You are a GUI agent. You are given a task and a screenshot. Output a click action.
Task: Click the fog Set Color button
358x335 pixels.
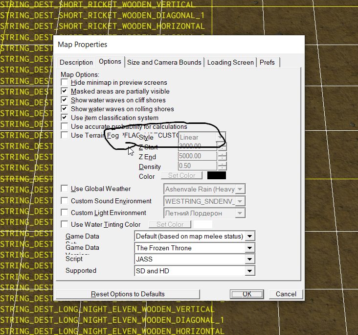tap(182, 175)
